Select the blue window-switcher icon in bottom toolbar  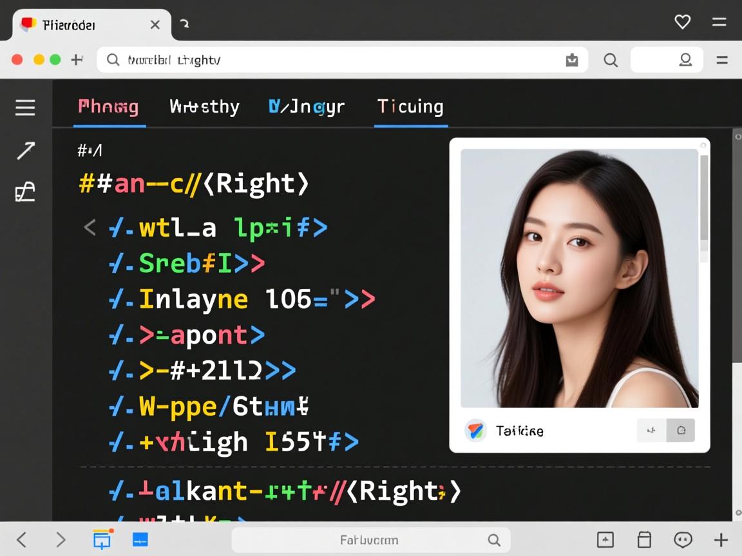tap(140, 540)
